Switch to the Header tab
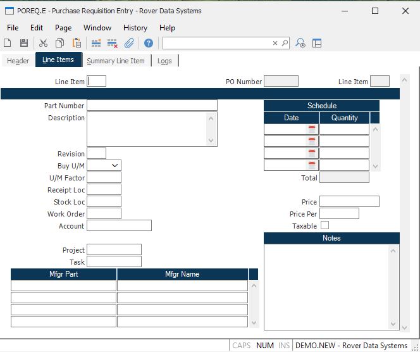The width and height of the screenshot is (420, 352). pos(18,61)
